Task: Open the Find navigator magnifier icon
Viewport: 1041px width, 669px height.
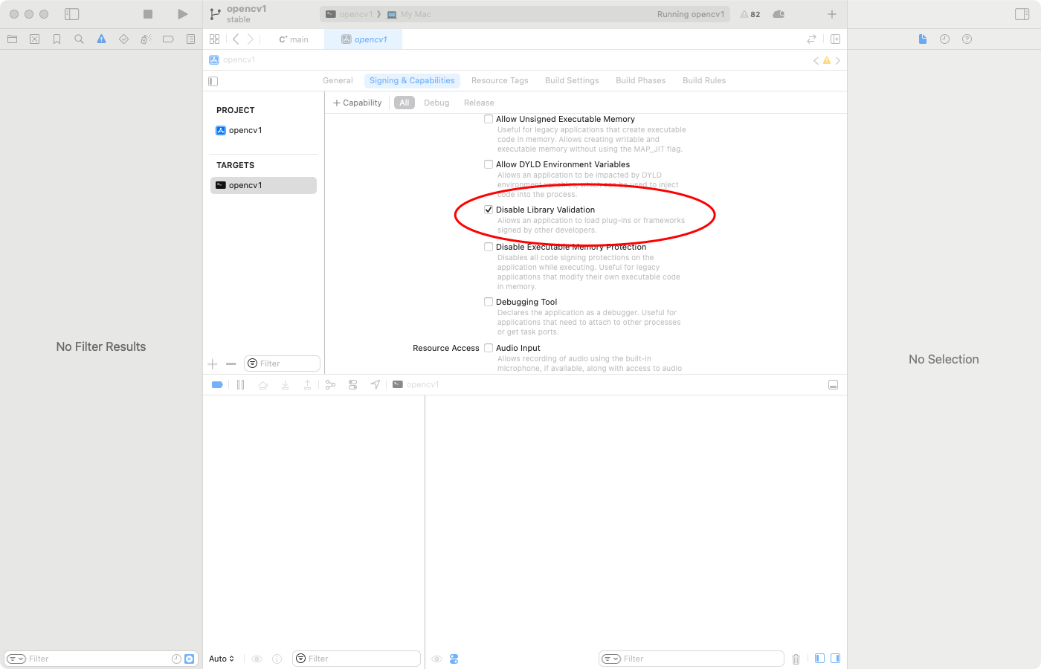Action: pyautogui.click(x=79, y=39)
